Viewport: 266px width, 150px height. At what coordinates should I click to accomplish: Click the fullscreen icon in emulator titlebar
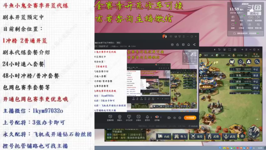pos(230,50)
